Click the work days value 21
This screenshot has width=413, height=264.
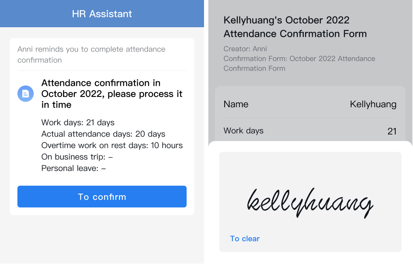pyautogui.click(x=392, y=131)
